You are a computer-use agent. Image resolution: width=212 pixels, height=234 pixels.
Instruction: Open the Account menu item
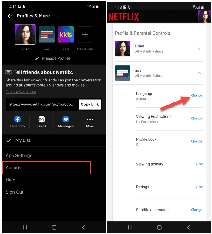click(x=47, y=168)
